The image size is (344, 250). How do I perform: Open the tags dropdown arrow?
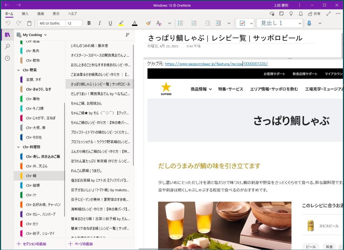tap(251, 23)
